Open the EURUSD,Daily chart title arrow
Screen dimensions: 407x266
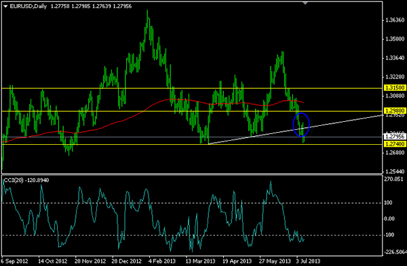coord(5,6)
